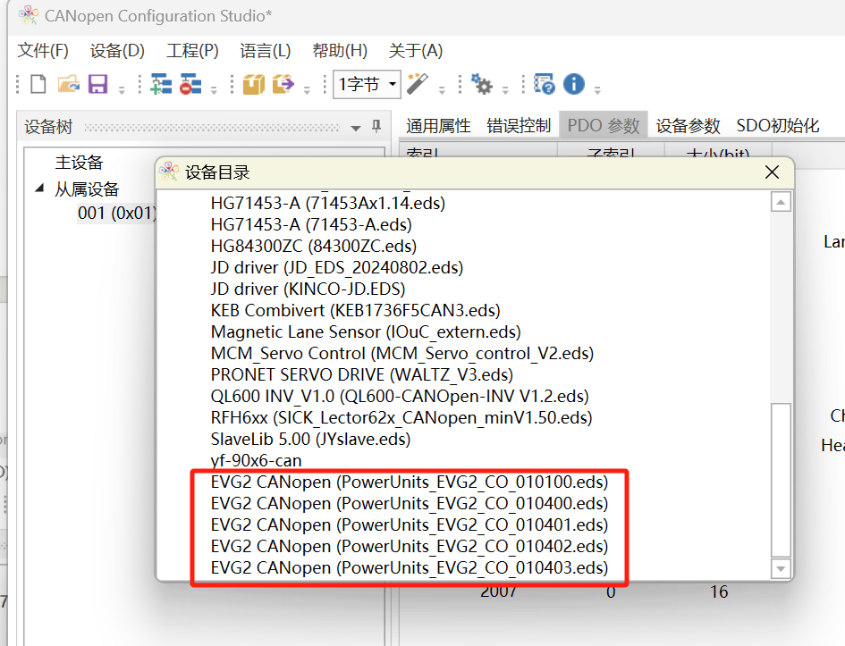Viewport: 845px width, 646px height.
Task: Click the 设备目录 dialog title icon
Action: point(169,172)
